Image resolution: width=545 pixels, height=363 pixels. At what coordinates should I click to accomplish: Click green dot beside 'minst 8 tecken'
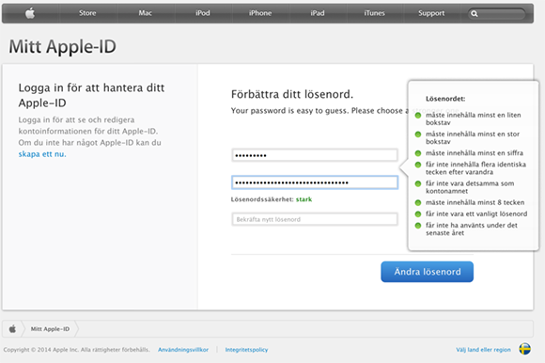click(418, 203)
